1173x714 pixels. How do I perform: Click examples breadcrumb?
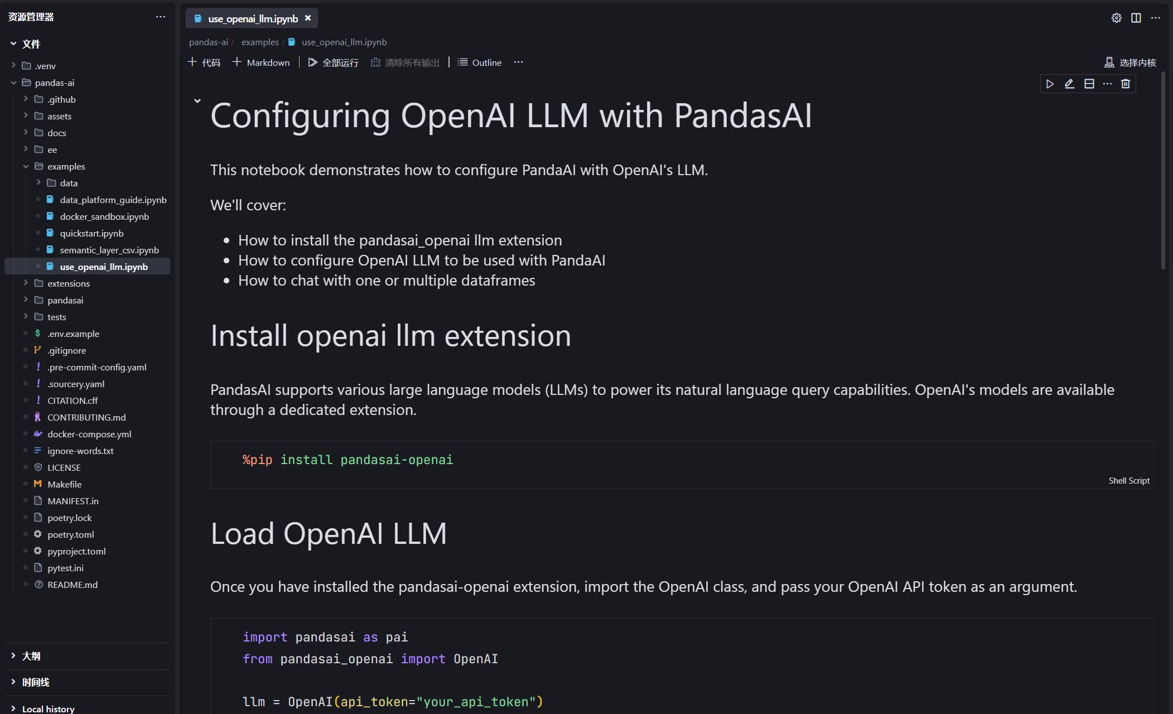click(x=260, y=42)
